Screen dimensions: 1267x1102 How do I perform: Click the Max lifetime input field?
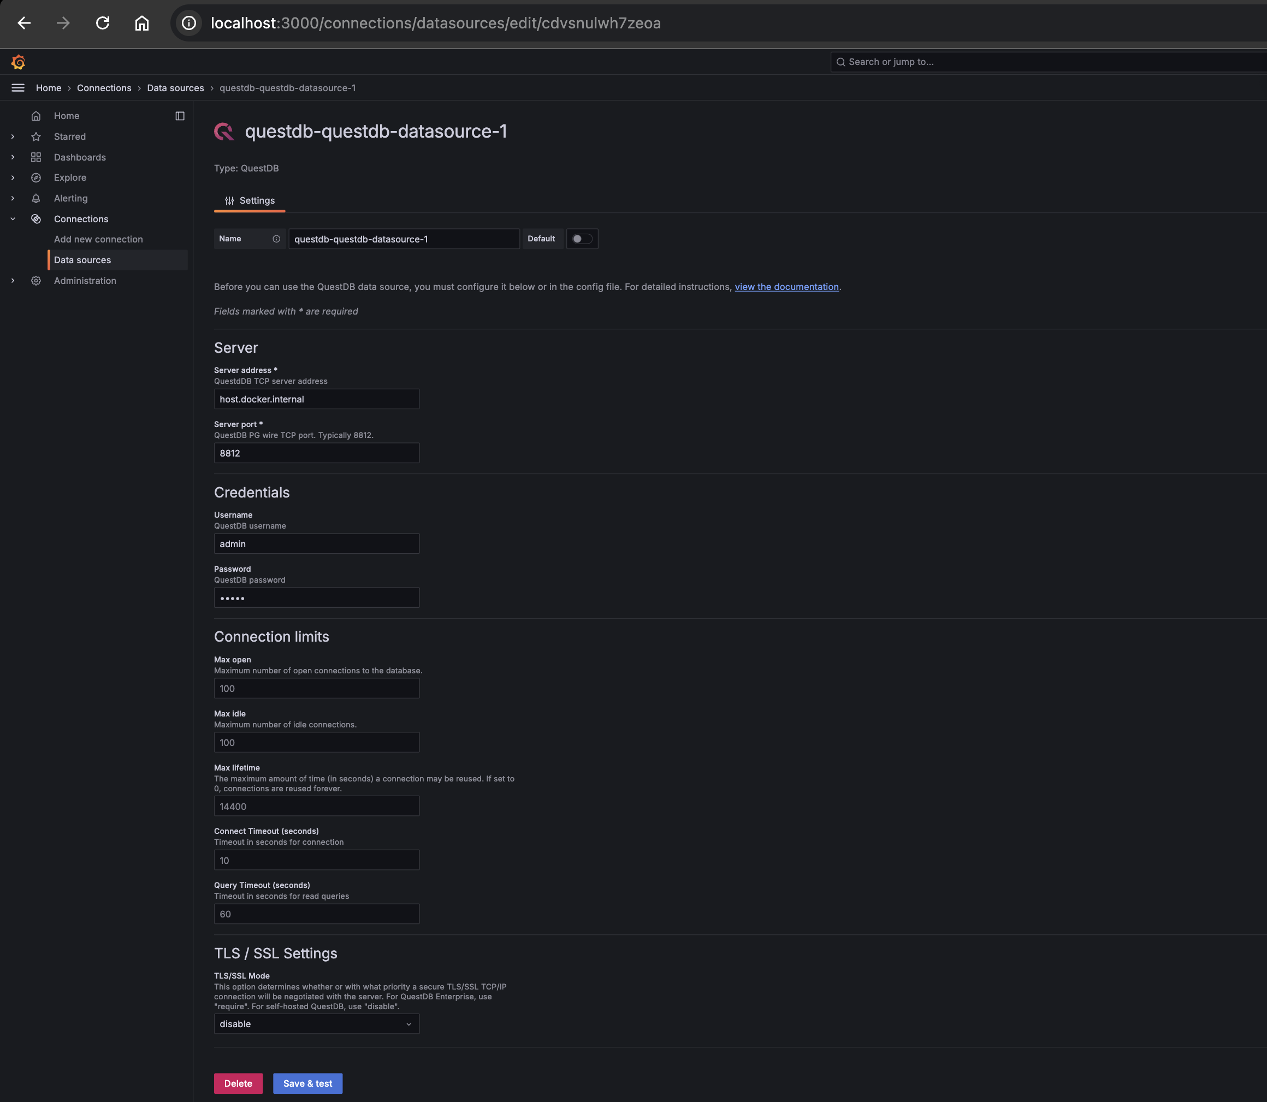pos(317,806)
